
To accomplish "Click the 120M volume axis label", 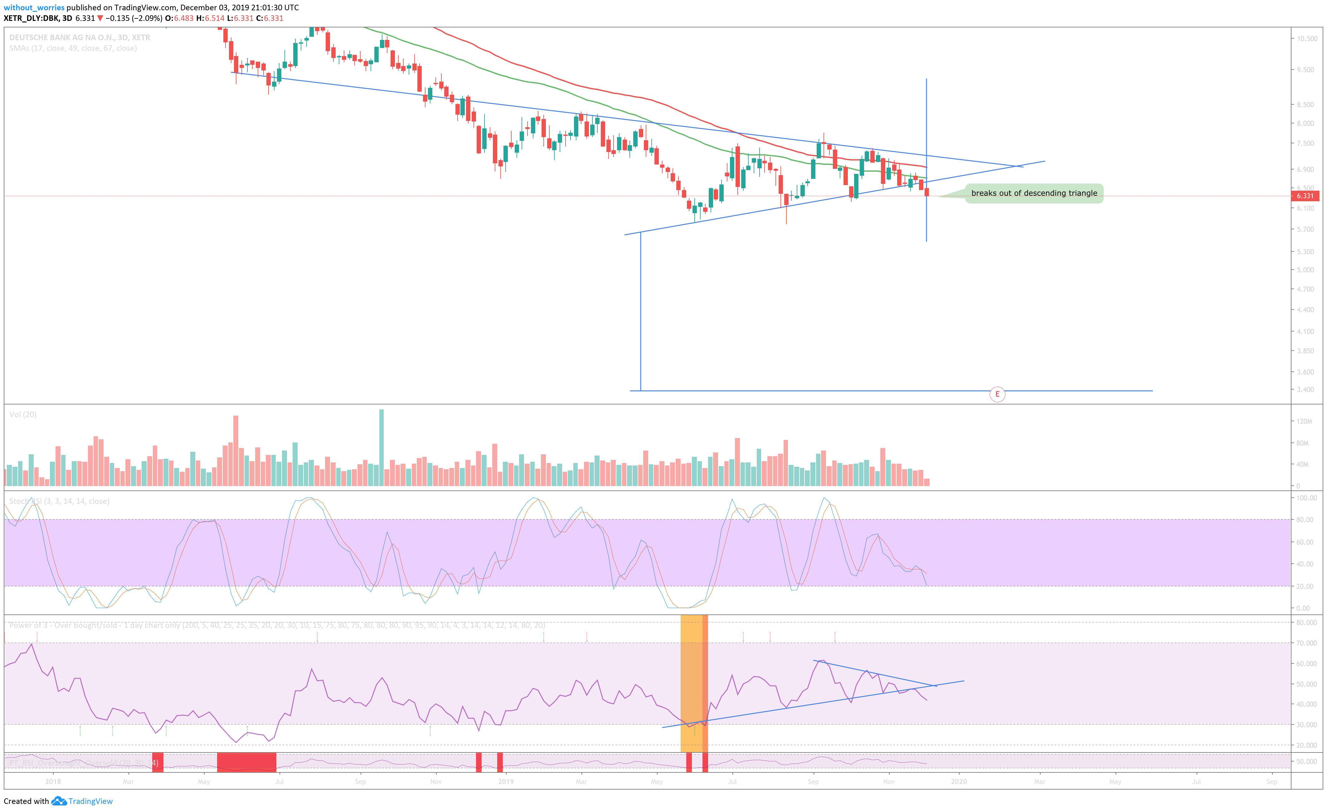I will click(1304, 421).
